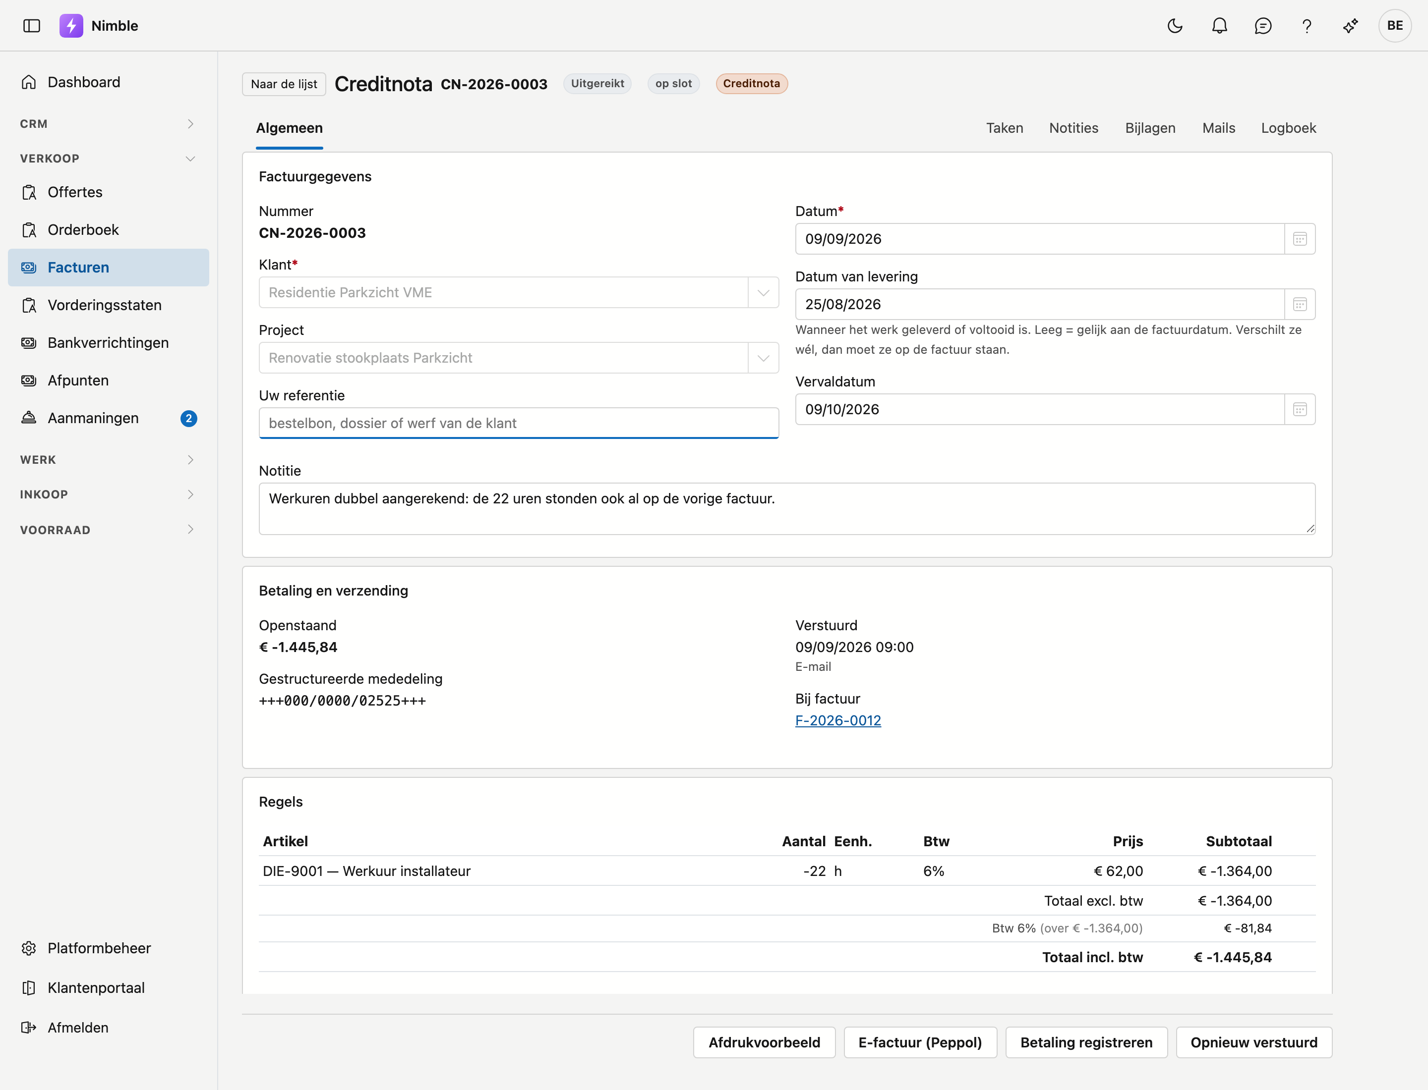Click E-factuur (Peppol) button

coord(920,1042)
